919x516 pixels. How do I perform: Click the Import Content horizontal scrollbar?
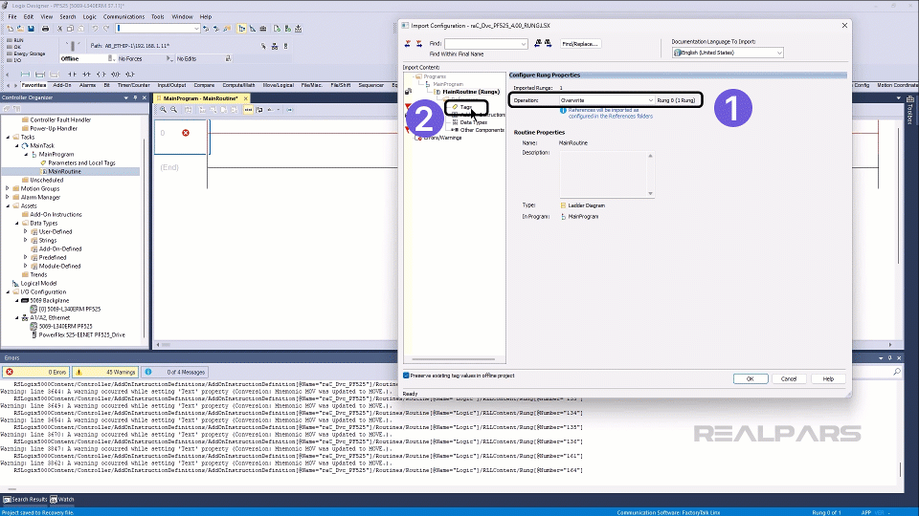(x=454, y=359)
